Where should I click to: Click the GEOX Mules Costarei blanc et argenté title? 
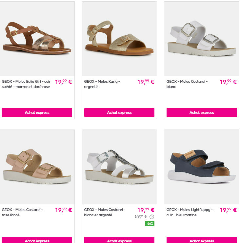105,212
